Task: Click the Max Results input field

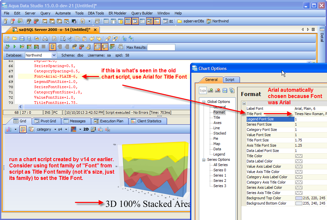Action: [x=161, y=47]
